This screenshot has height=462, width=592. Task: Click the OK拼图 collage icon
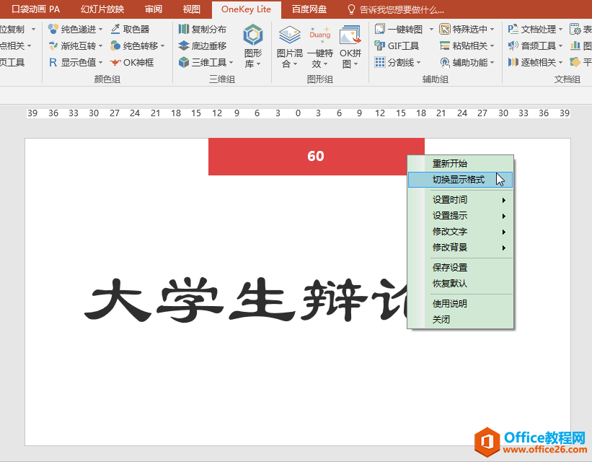pos(350,45)
